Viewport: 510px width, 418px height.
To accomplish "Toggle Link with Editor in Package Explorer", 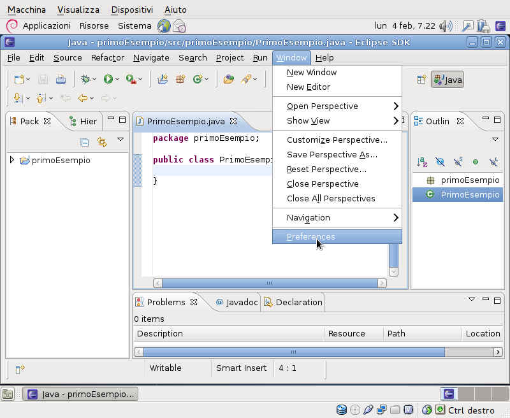I will 102,142.
